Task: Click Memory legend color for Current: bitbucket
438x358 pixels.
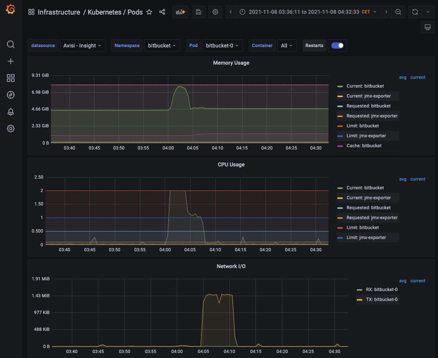Action: (x=340, y=86)
